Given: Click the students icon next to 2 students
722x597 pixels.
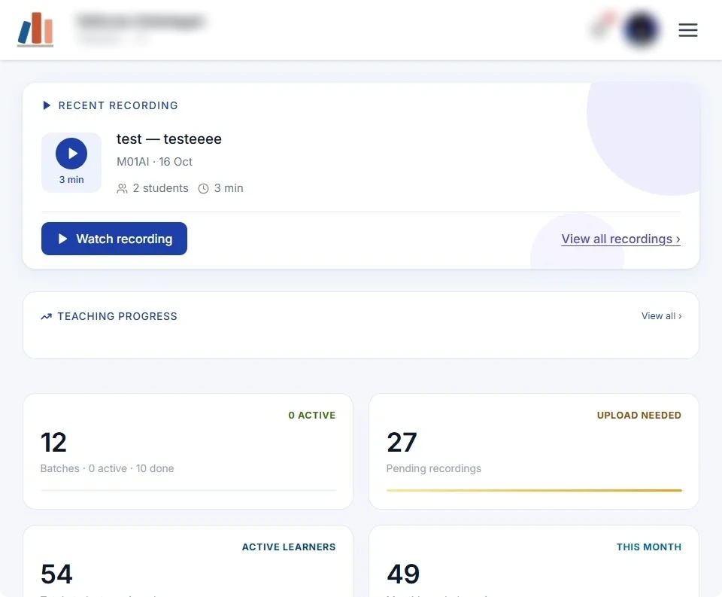Looking at the screenshot, I should click(122, 188).
